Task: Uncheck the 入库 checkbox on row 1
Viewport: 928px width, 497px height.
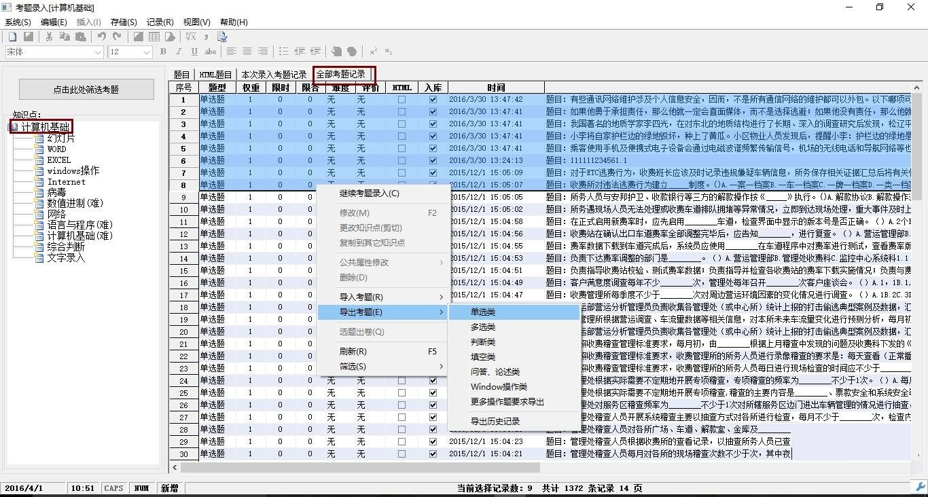Action: click(x=433, y=99)
